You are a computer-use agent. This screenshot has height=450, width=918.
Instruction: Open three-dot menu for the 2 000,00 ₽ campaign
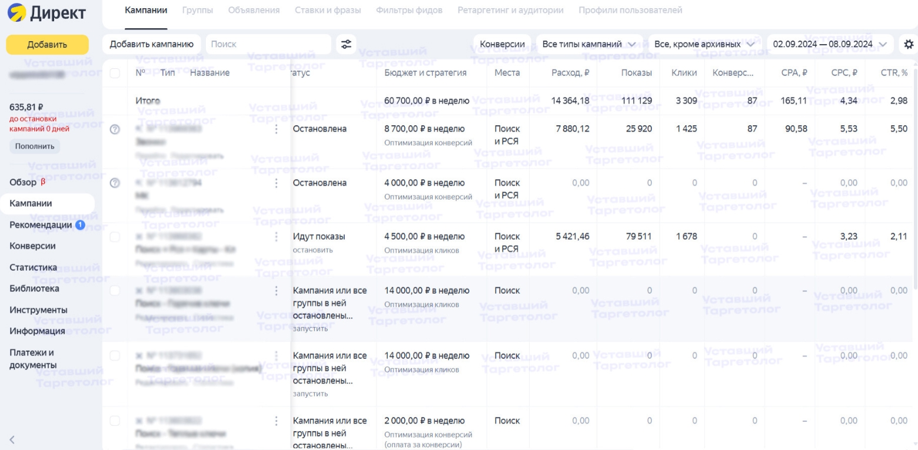pyautogui.click(x=276, y=421)
